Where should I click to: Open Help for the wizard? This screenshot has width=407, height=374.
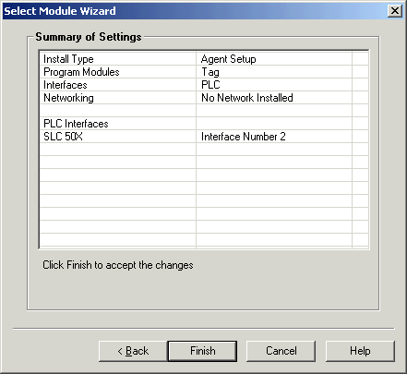coord(360,351)
